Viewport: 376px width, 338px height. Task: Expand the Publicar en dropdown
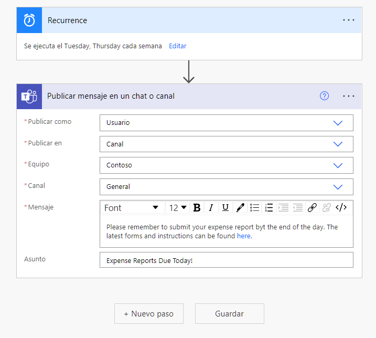coord(227,144)
